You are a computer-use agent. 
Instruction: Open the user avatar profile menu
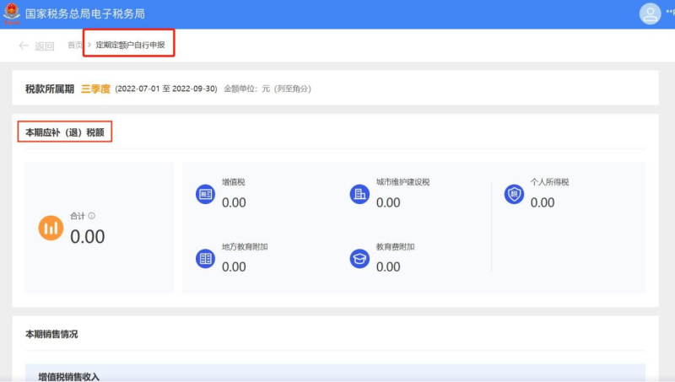coord(650,13)
